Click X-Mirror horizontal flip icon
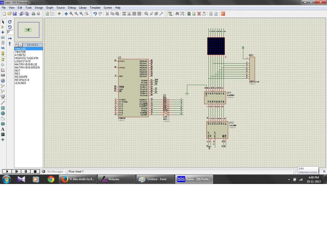The width and height of the screenshot is (327, 230). pyautogui.click(x=10, y=38)
